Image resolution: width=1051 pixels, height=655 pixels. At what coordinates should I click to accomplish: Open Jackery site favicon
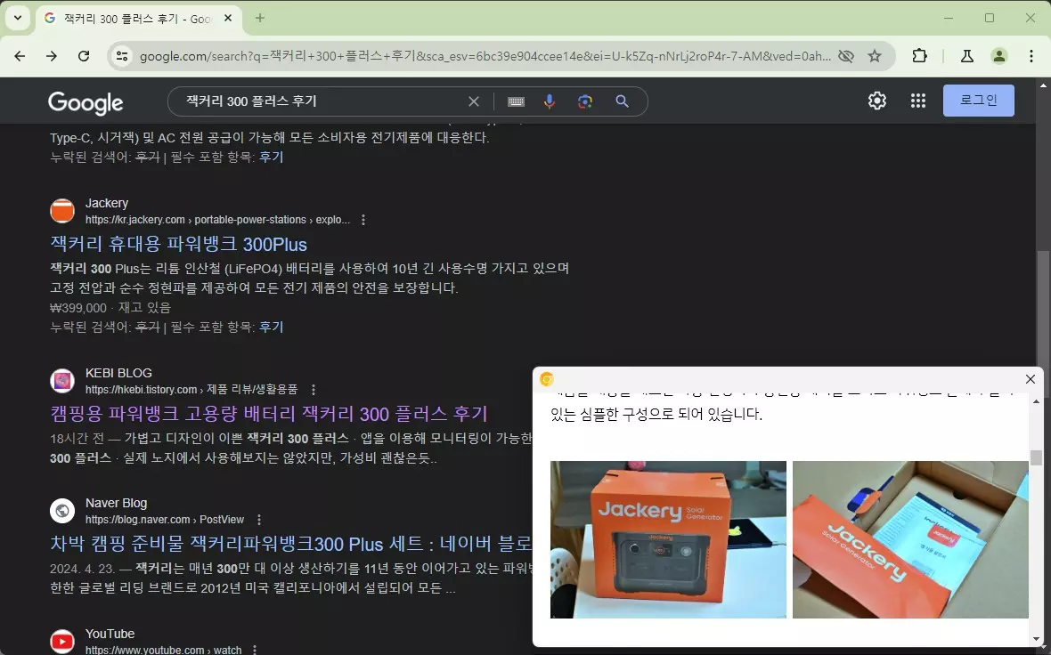click(62, 210)
